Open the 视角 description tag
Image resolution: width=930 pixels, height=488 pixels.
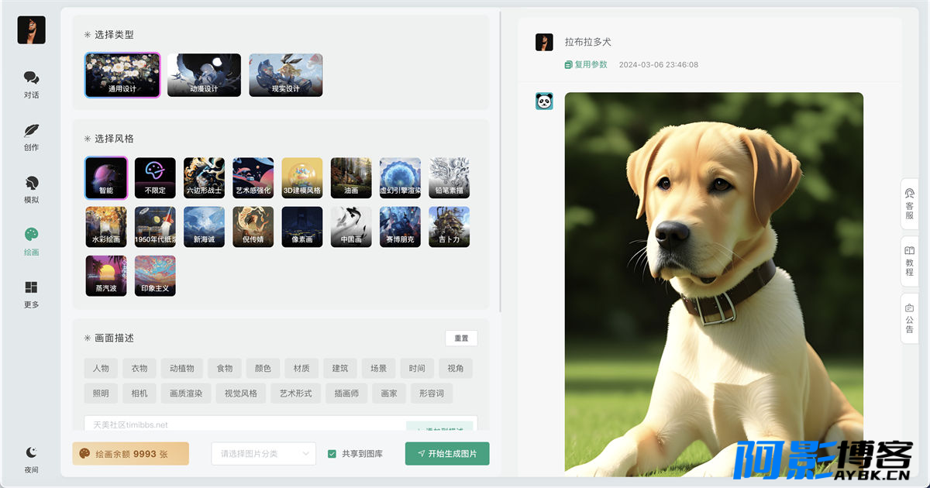456,369
